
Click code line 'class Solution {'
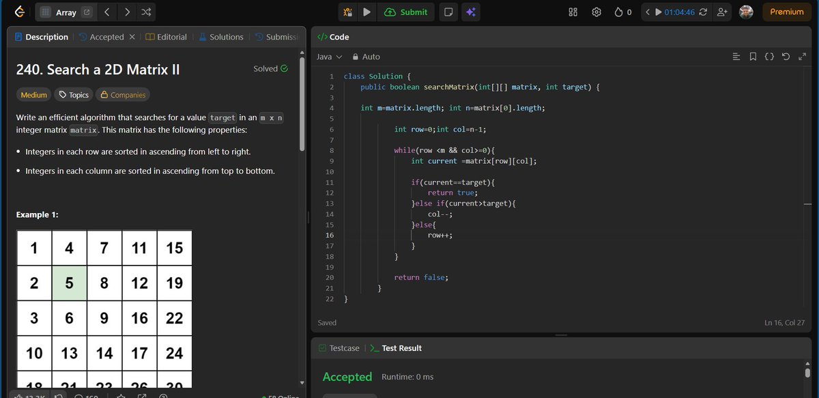click(377, 76)
